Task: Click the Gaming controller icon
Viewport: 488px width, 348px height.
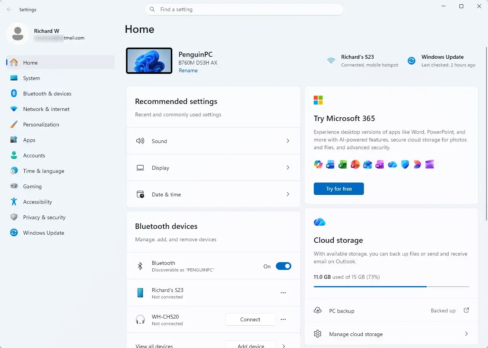Action: tap(14, 186)
